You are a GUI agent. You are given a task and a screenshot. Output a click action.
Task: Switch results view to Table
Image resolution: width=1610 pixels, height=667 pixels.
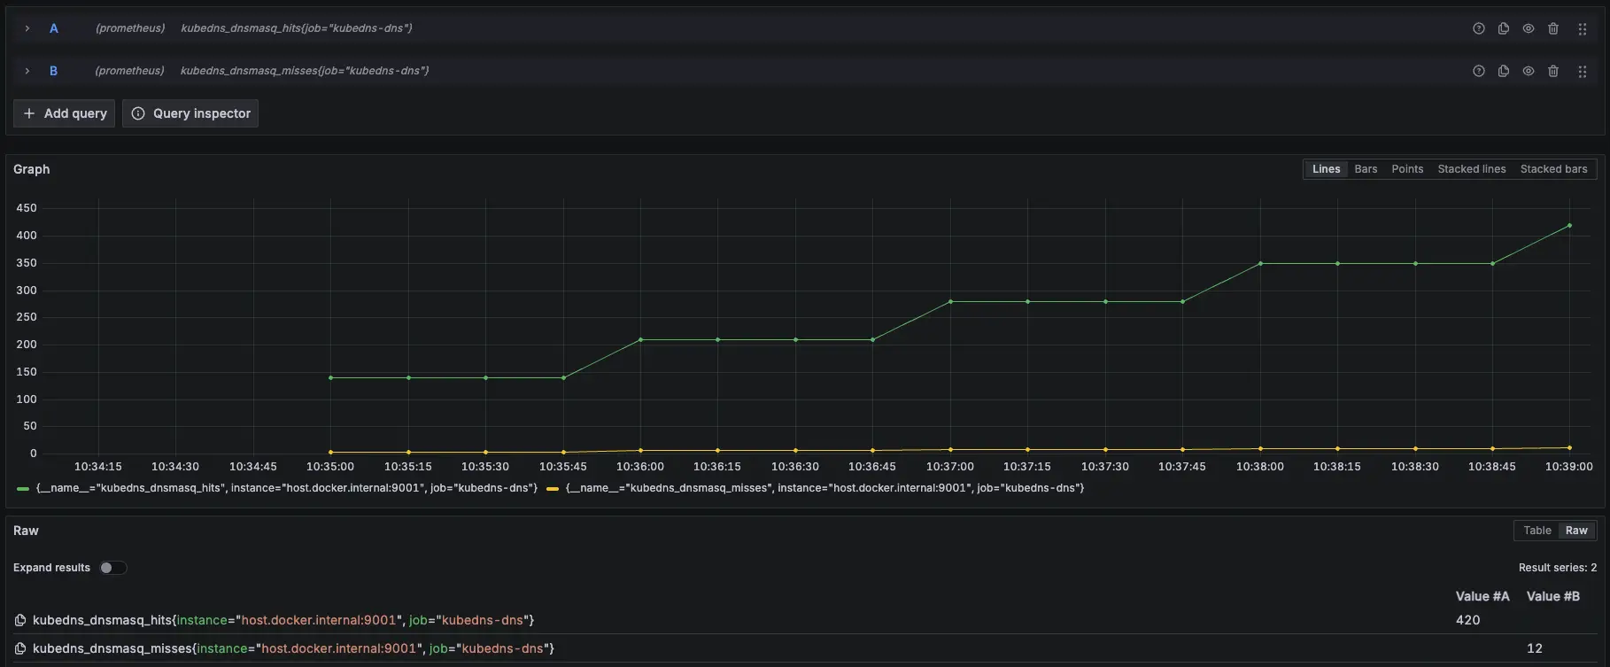(1536, 531)
